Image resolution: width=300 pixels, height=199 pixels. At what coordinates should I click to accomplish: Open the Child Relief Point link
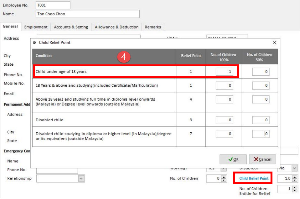(x=254, y=178)
